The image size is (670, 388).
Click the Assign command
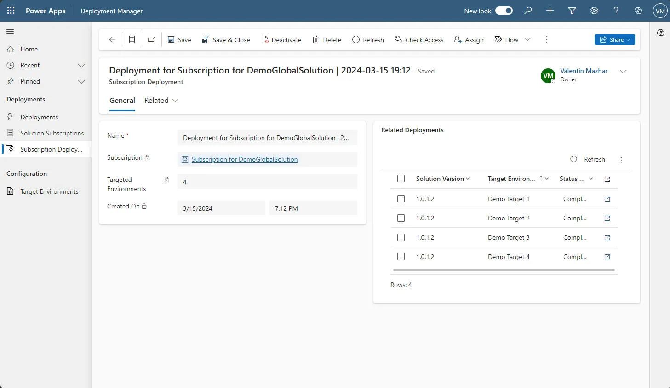click(469, 40)
